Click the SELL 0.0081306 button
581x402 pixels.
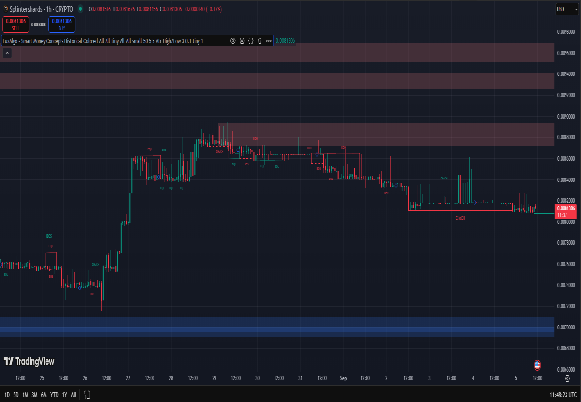16,24
